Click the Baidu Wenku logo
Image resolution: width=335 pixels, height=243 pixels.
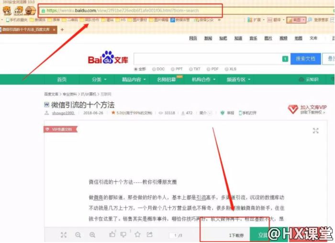pyautogui.click(x=108, y=58)
